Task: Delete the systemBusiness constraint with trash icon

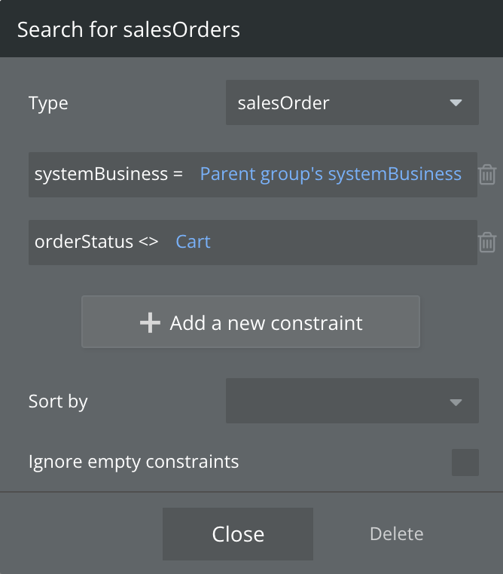Action: coord(487,175)
